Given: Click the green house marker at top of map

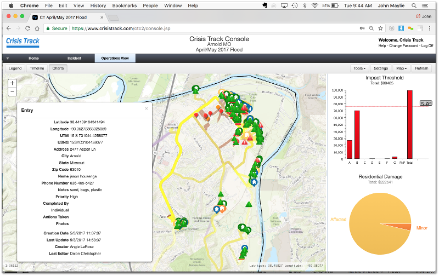Looking at the screenshot, I should coord(196,89).
